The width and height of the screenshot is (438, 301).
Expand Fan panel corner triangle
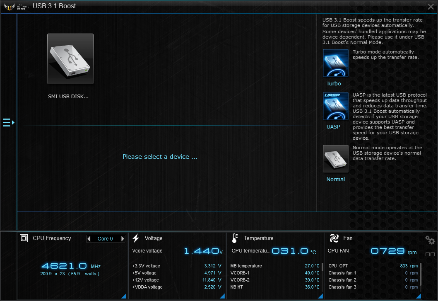pyautogui.click(x=419, y=296)
